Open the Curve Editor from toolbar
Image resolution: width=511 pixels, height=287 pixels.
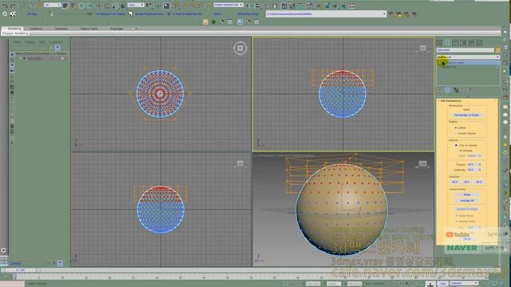[292, 6]
